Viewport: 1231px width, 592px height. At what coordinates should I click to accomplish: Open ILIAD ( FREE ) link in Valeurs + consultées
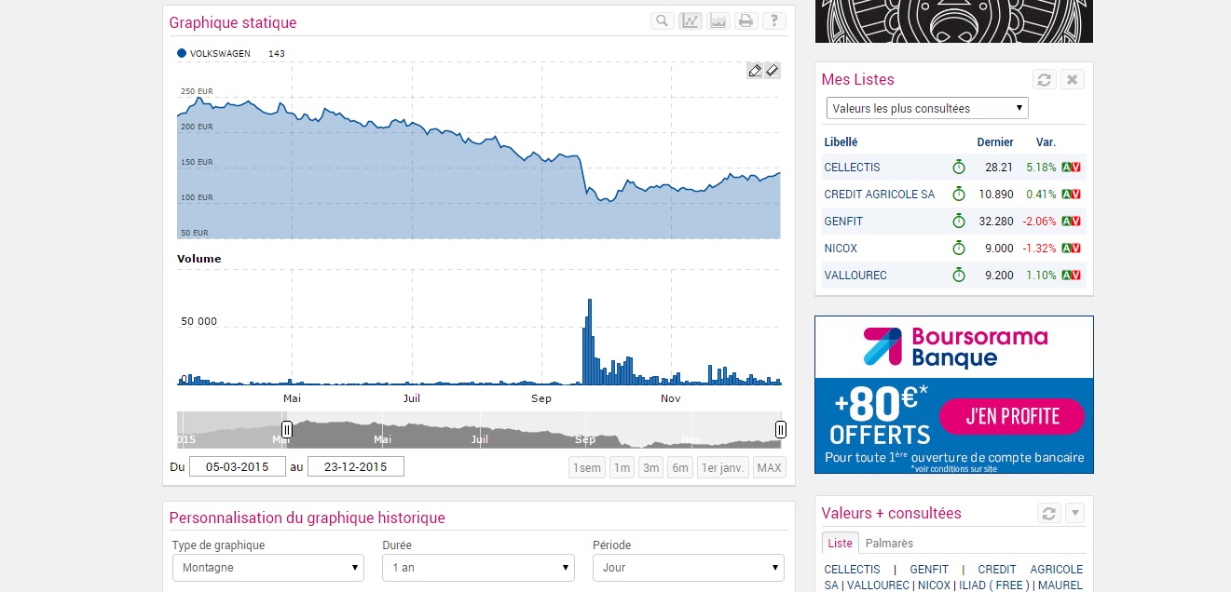click(992, 585)
